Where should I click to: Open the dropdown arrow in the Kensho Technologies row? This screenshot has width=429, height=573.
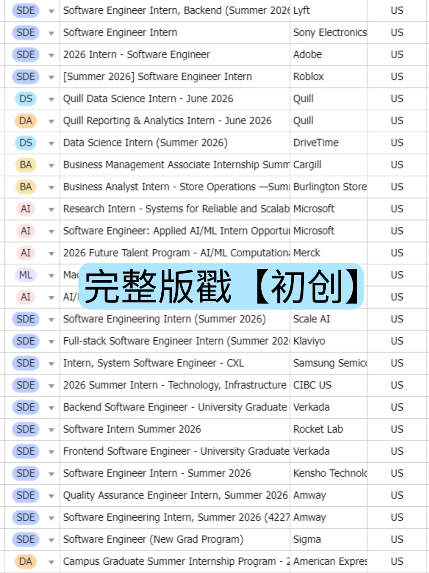51,474
